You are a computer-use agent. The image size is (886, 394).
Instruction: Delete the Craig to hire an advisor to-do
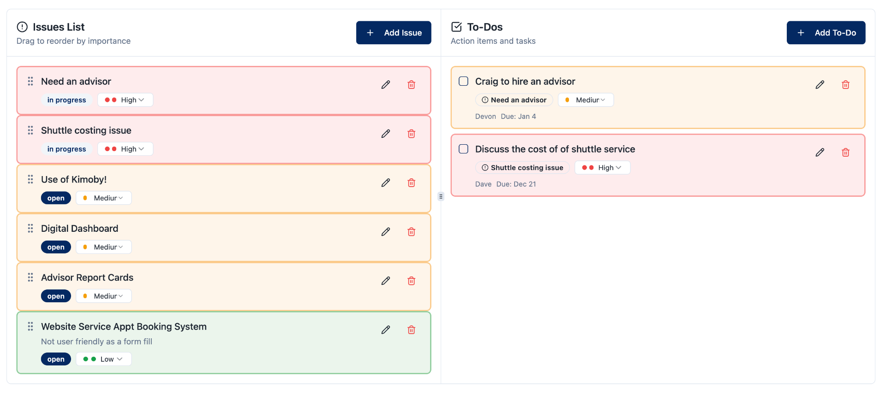click(846, 85)
